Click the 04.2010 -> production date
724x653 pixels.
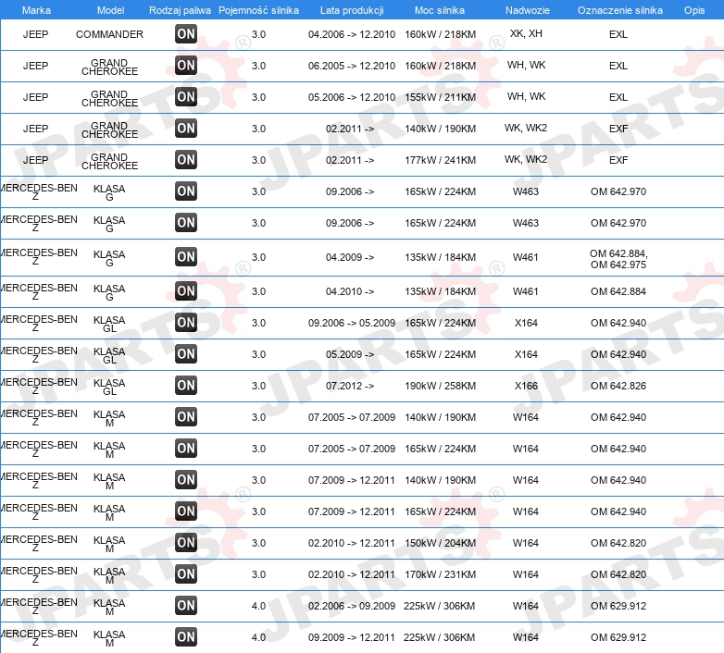[x=350, y=291]
